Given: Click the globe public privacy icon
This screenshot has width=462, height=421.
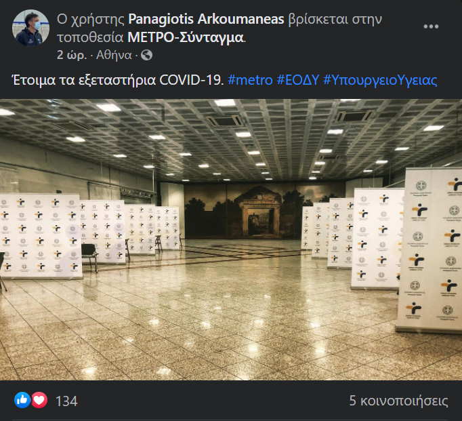Looking at the screenshot, I should [146, 55].
